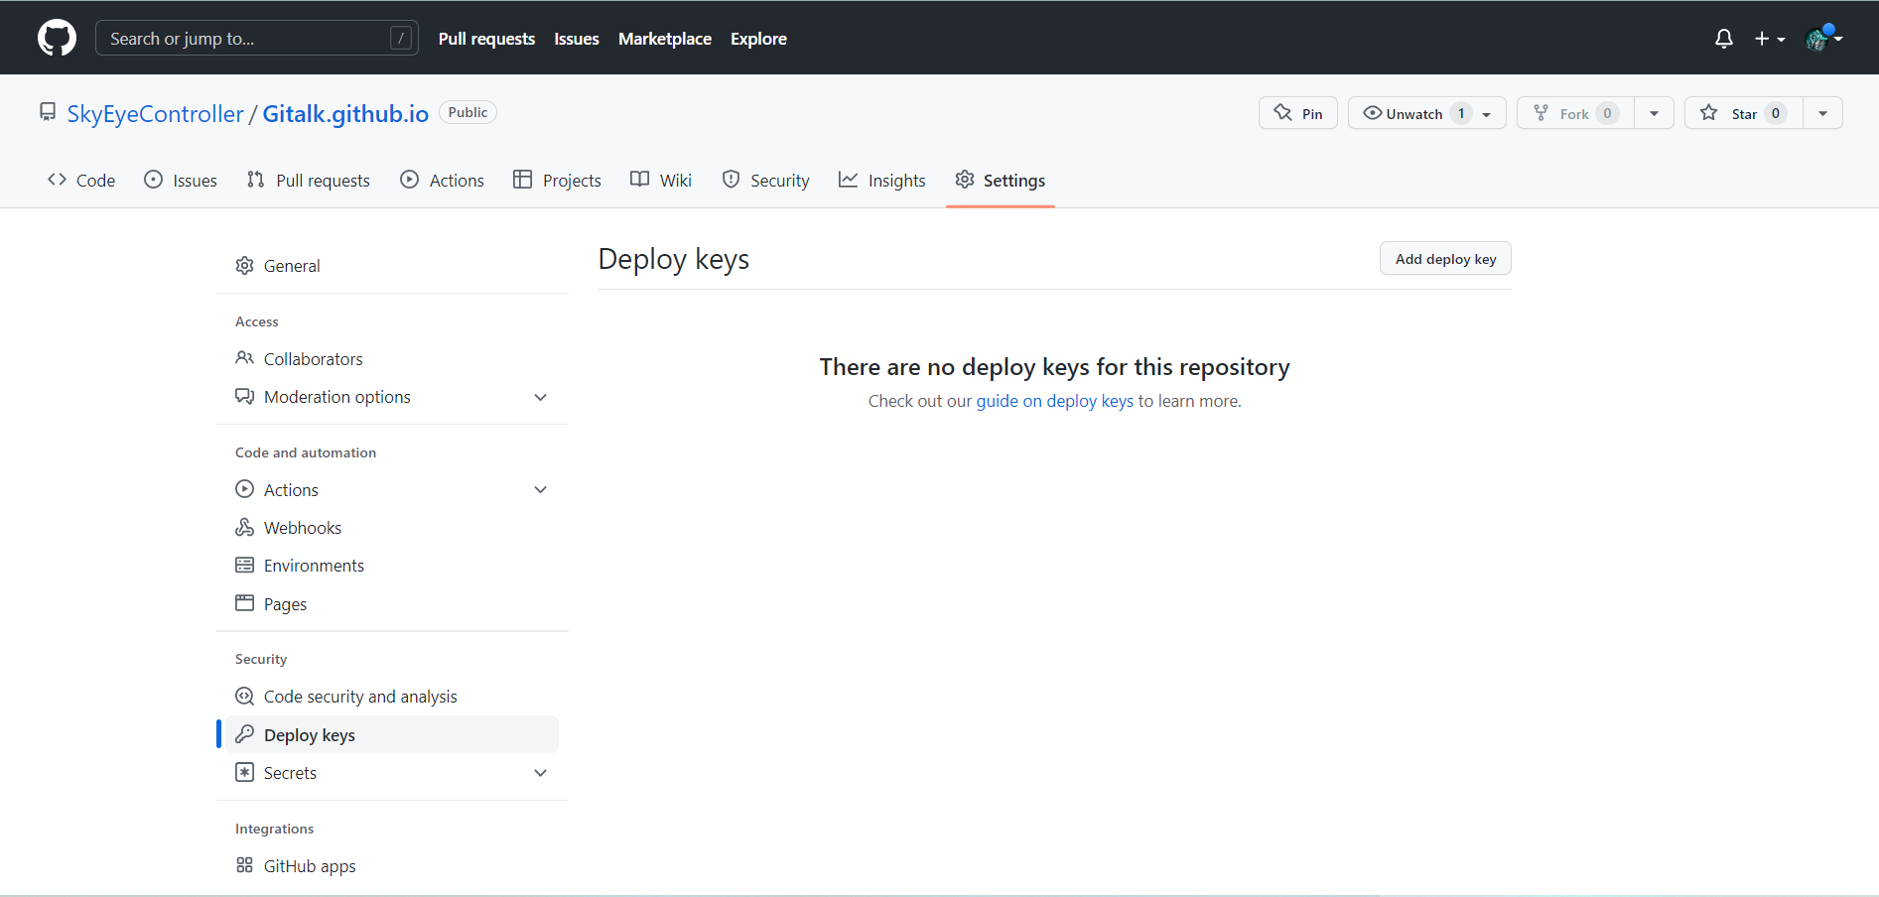Switch to the Code tab
The image size is (1879, 897).
click(x=81, y=180)
